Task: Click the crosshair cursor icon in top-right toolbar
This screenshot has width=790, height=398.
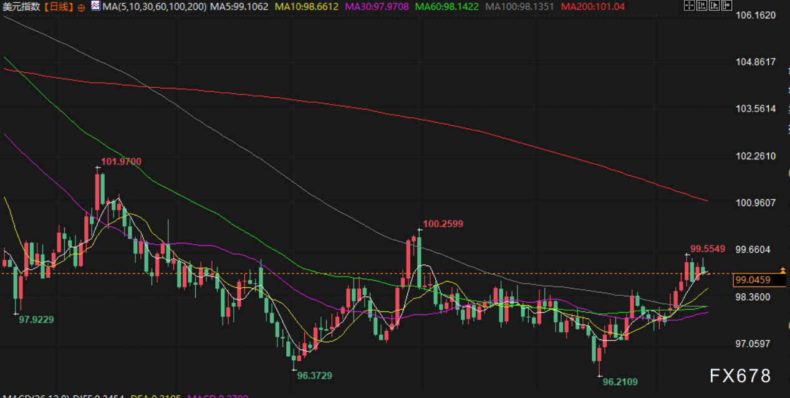Action: (689, 6)
